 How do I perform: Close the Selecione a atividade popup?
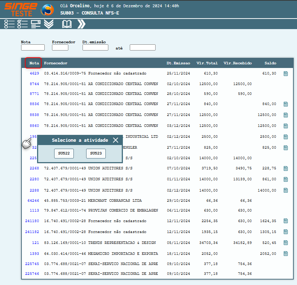click(116, 140)
